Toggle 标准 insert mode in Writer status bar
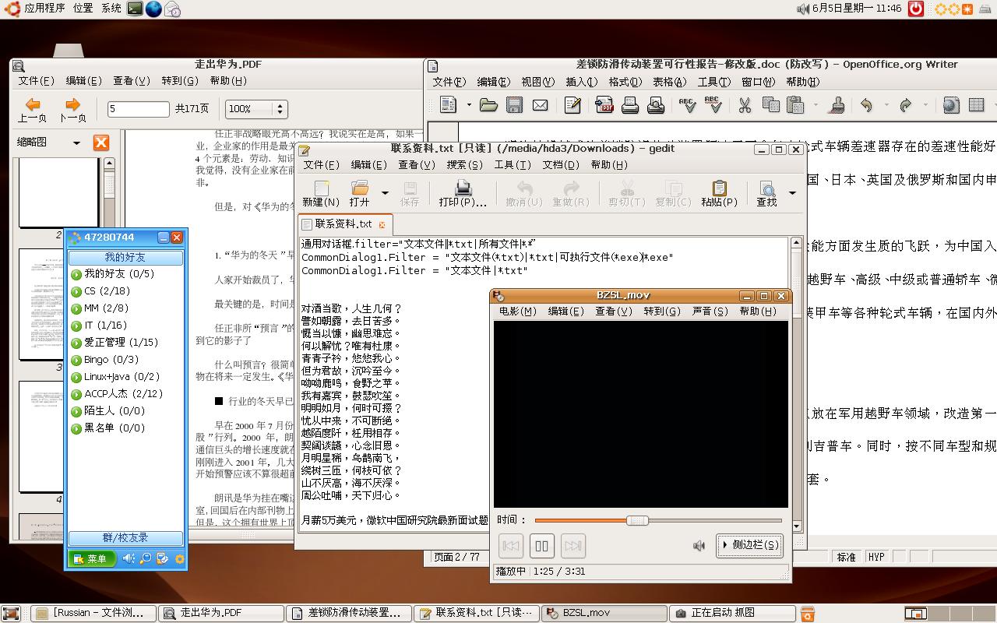Image resolution: width=997 pixels, height=623 pixels. click(x=847, y=557)
